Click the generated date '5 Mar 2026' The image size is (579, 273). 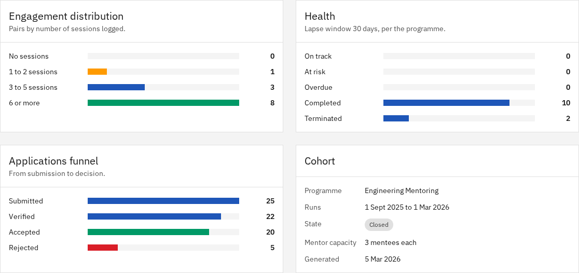pyautogui.click(x=382, y=259)
